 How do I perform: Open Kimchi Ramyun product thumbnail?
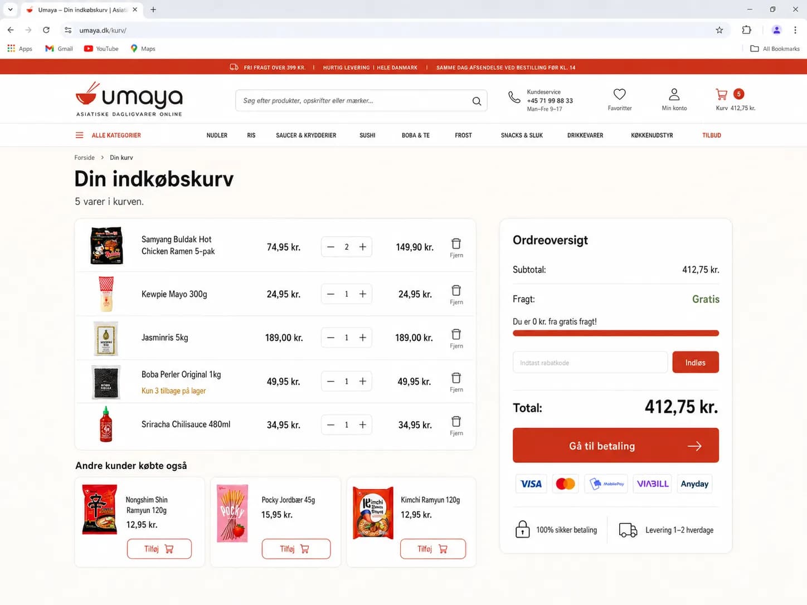tap(373, 512)
